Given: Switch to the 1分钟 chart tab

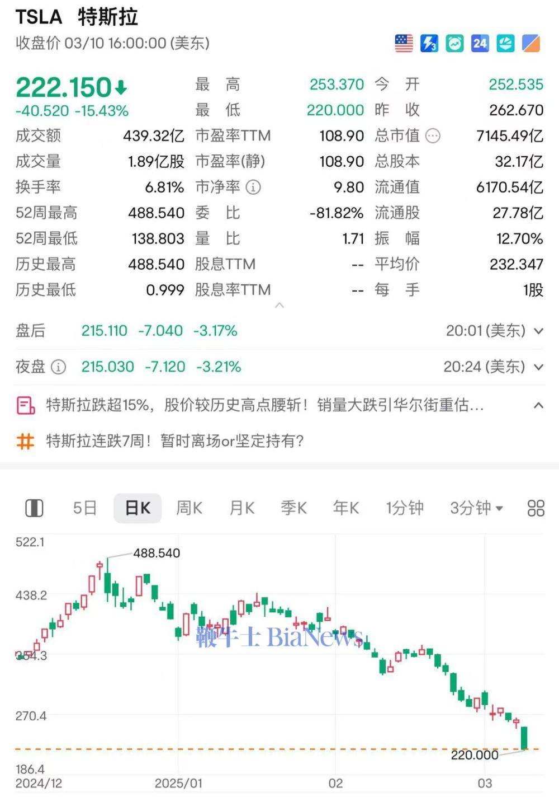Looking at the screenshot, I should [405, 508].
